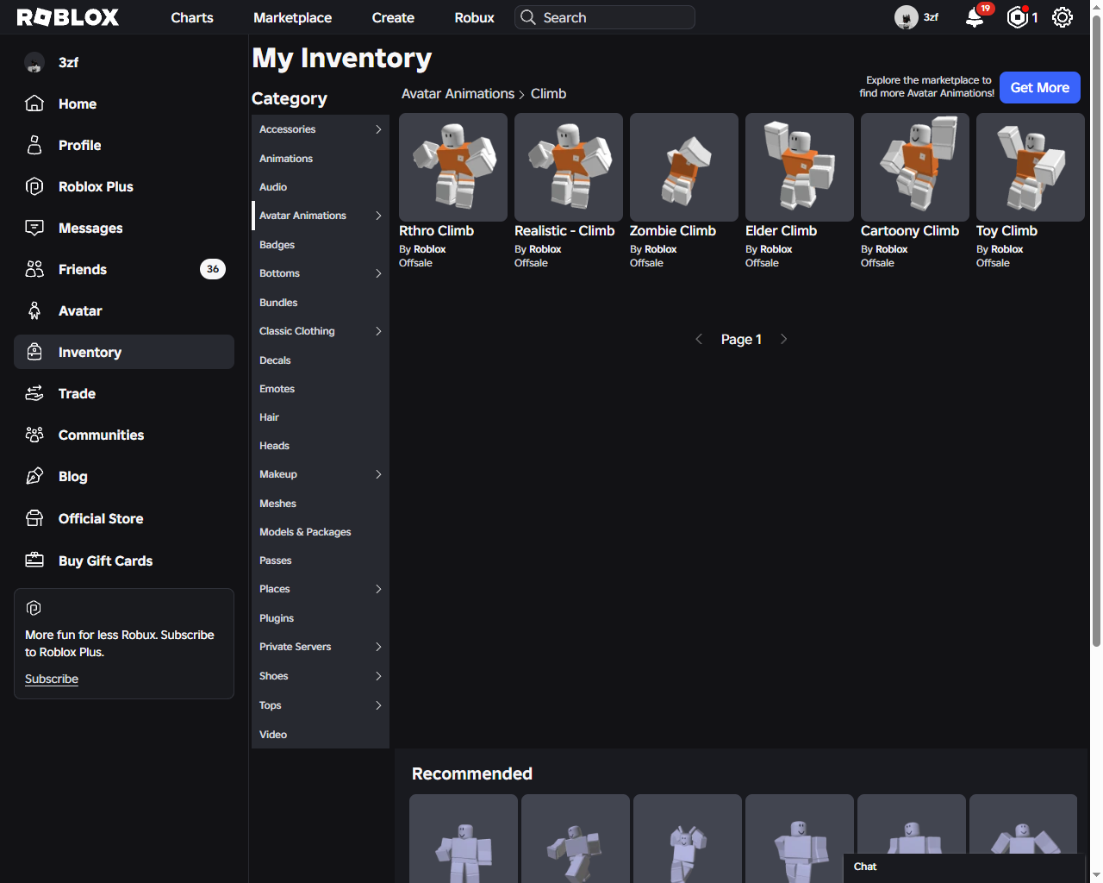
Task: Open the Zombie Climb item title
Action: pos(673,231)
